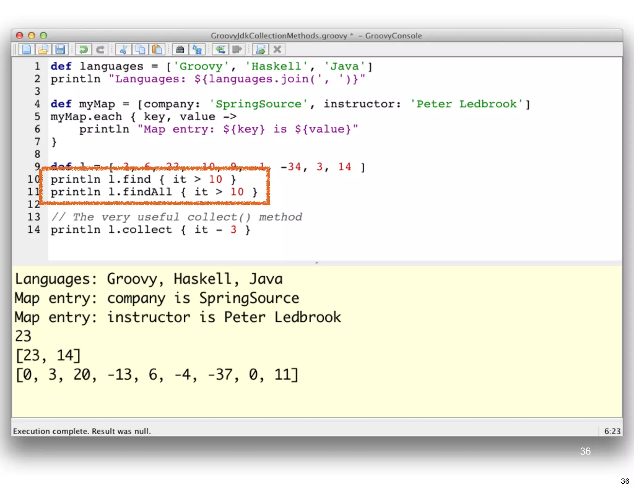Click the cursor position indicator 6:23
The width and height of the screenshot is (634, 488).
(612, 431)
